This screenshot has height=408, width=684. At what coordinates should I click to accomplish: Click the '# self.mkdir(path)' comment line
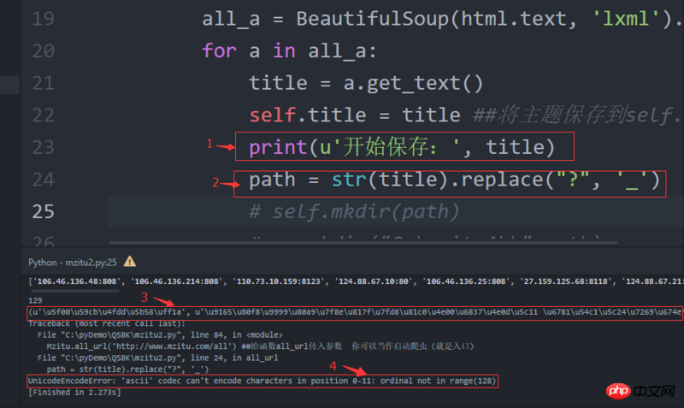[x=354, y=212]
